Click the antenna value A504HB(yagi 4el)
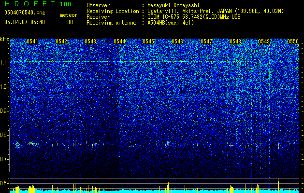Viewport: 304px width, 193px height. (x=171, y=23)
